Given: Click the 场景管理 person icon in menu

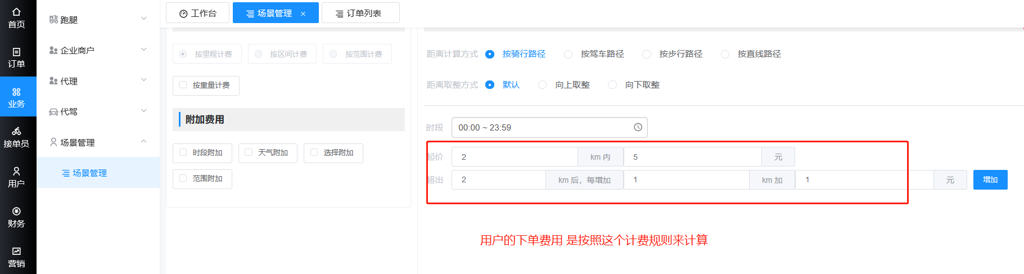Looking at the screenshot, I should (53, 142).
